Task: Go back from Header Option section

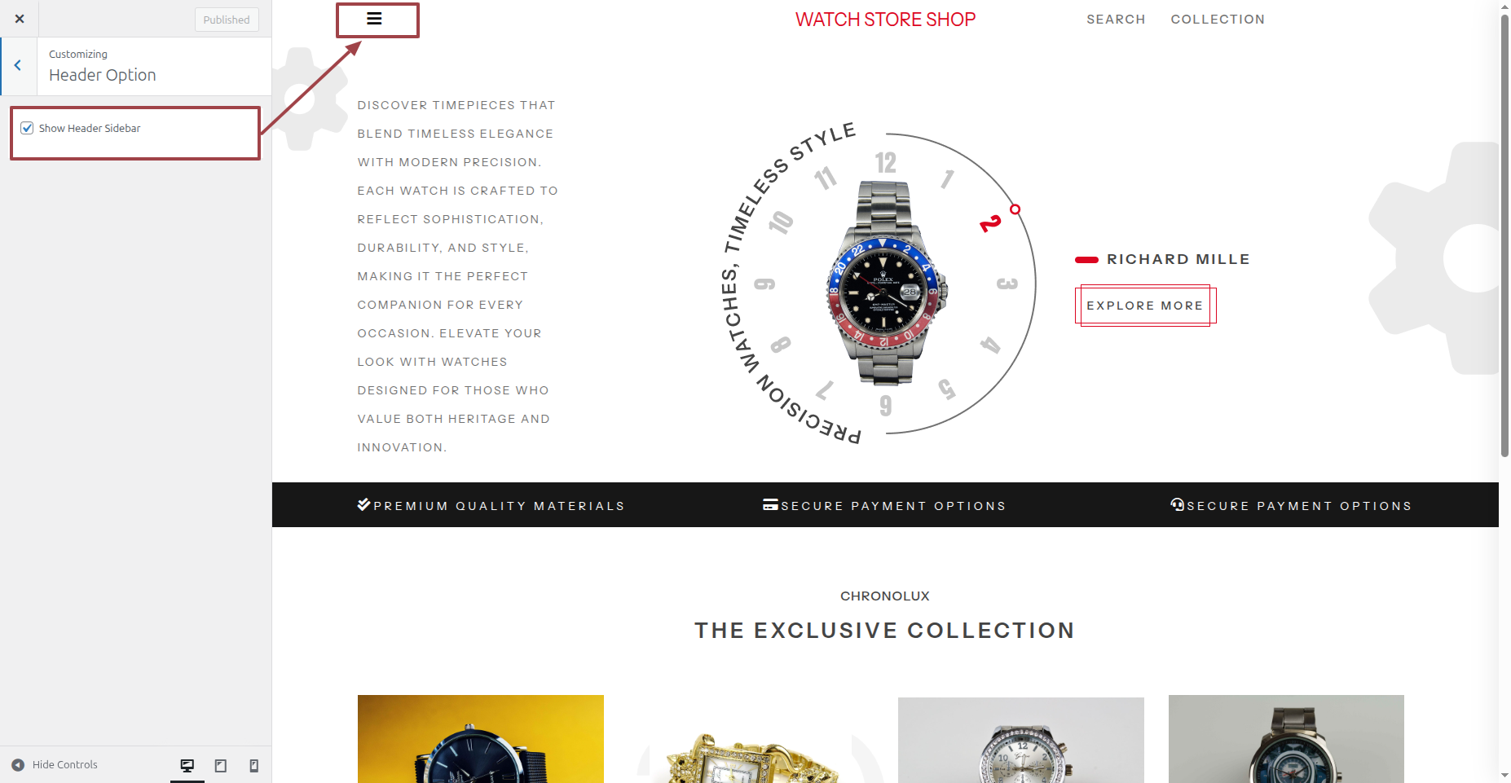Action: click(18, 66)
